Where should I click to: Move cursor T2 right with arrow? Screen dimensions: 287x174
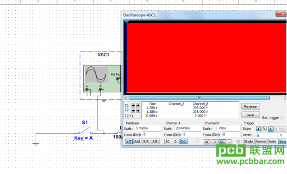(x=138, y=110)
